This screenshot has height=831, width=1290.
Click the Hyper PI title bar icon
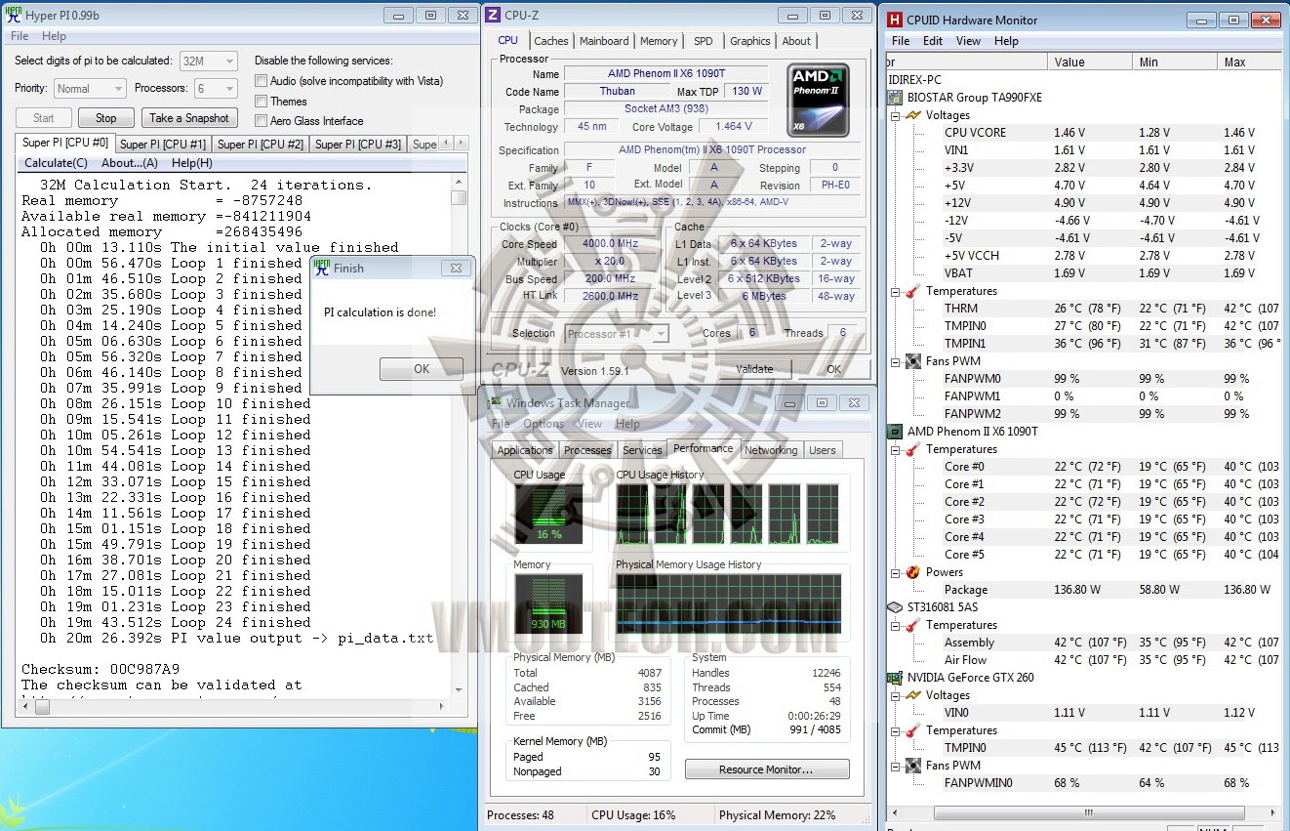(16, 15)
